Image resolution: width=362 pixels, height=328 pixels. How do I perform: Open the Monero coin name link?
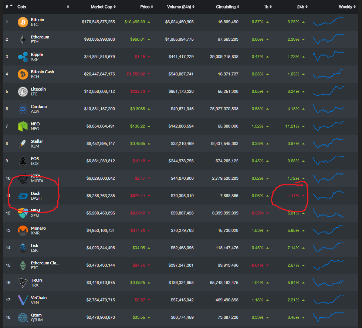click(38, 228)
